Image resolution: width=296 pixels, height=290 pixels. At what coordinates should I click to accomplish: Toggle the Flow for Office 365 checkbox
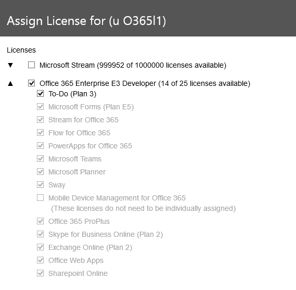coord(41,133)
